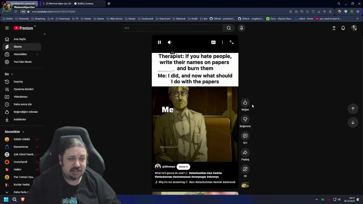Select Shorts in the sidebar

22,47
